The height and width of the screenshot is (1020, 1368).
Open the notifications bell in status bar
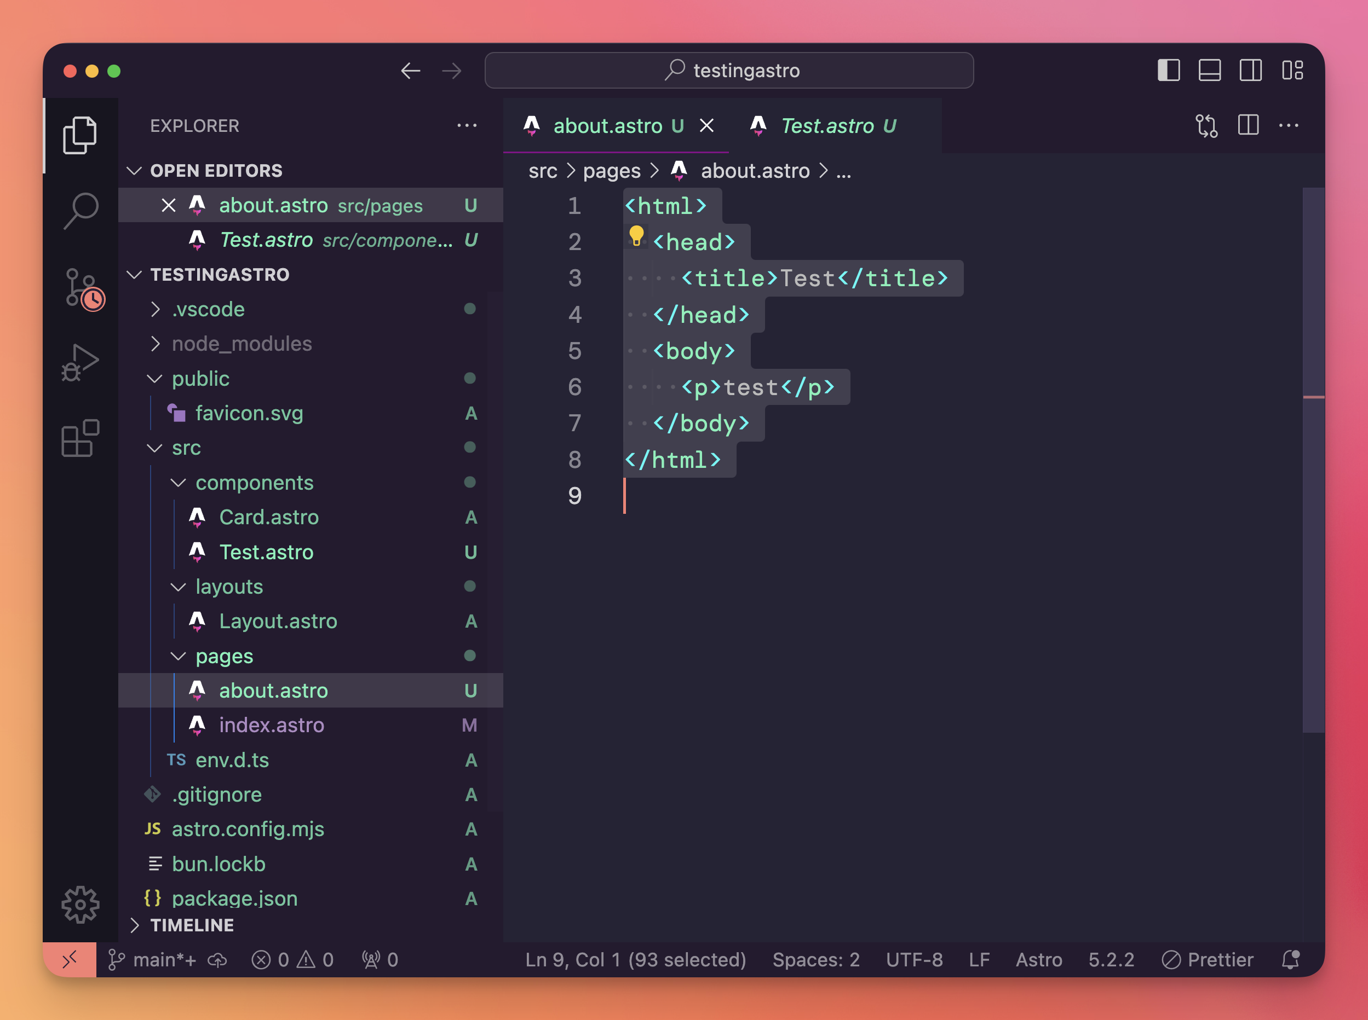1290,959
